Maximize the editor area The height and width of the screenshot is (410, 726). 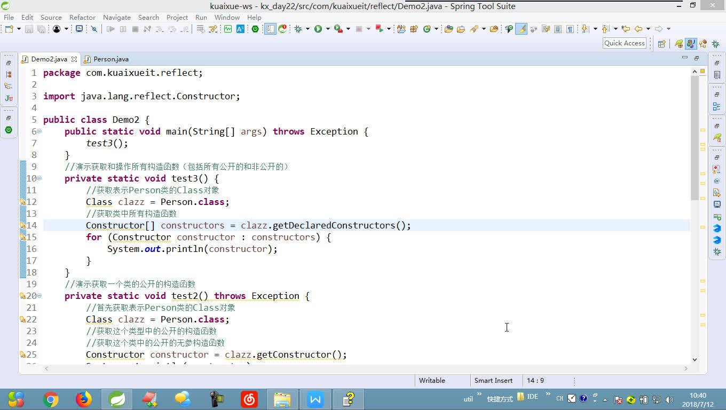pos(697,58)
